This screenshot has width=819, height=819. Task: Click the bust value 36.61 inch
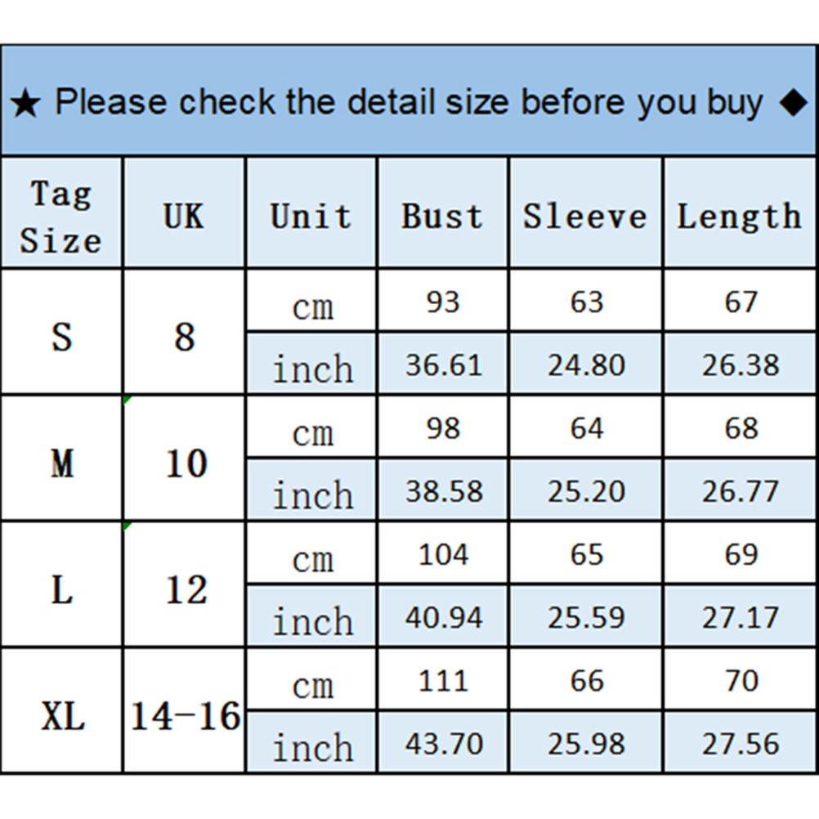pyautogui.click(x=444, y=365)
